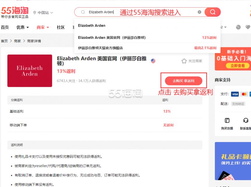The height and width of the screenshot is (187, 251).
Task: Click the VISA payment icon
Action: tap(235, 94)
